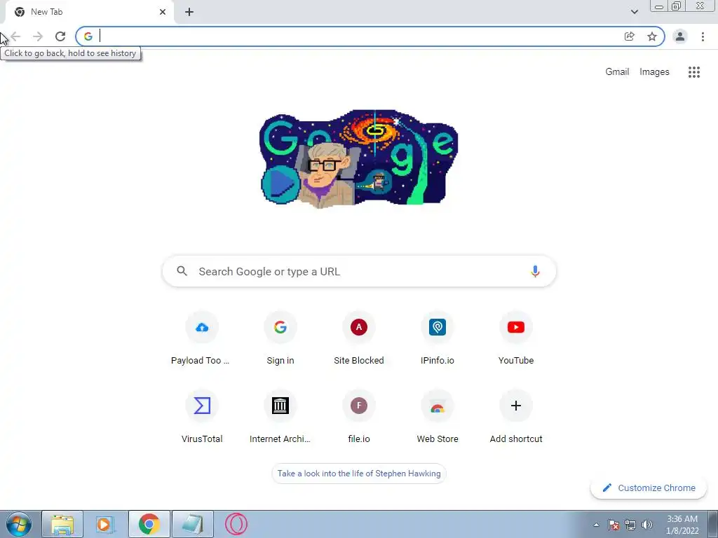Screen dimensions: 718x538
Task: Open the Chrome Web Store shortcut
Action: pyautogui.click(x=438, y=418)
